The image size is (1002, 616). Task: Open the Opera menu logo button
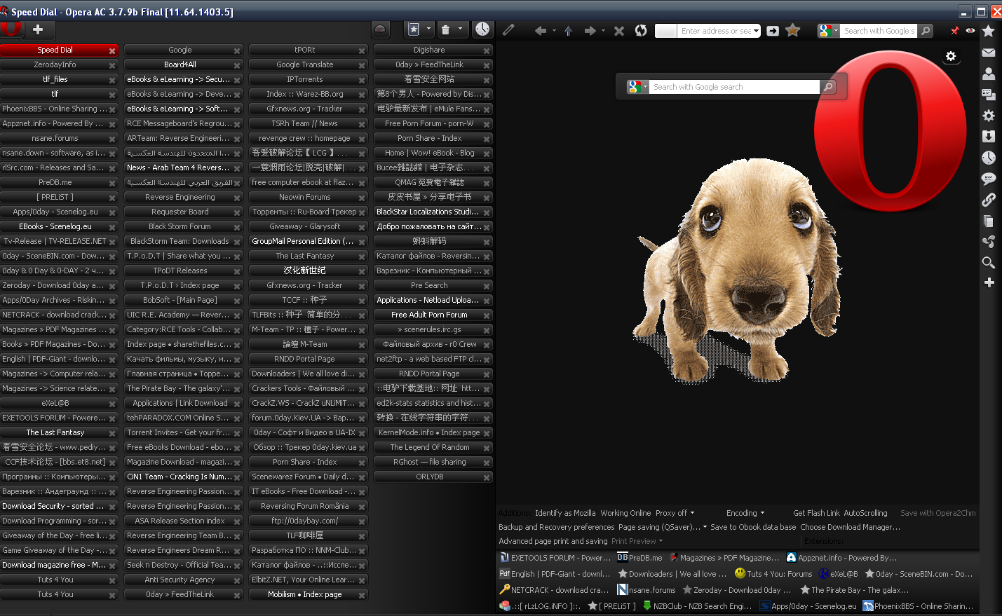coord(11,29)
